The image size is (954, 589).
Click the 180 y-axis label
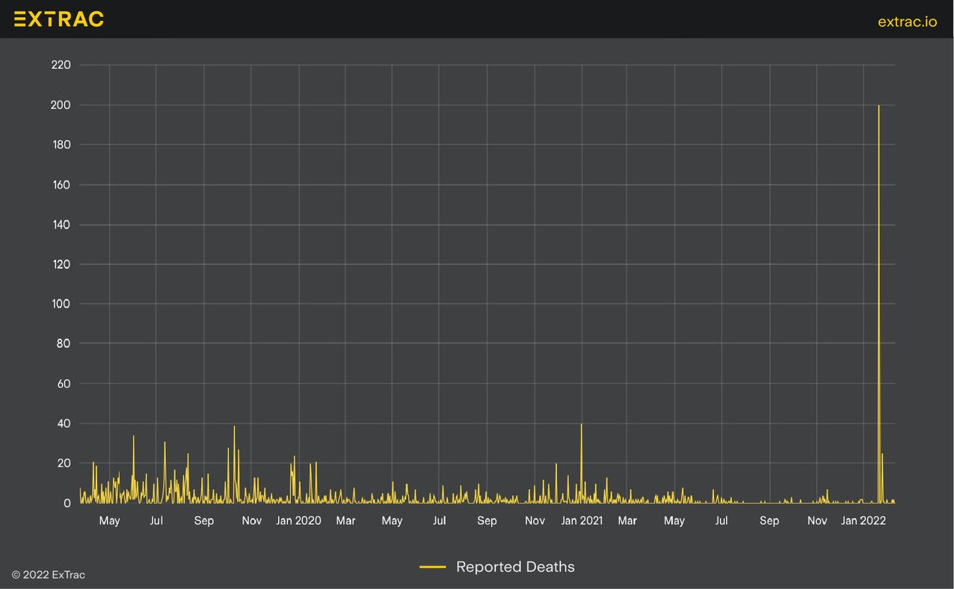point(61,145)
